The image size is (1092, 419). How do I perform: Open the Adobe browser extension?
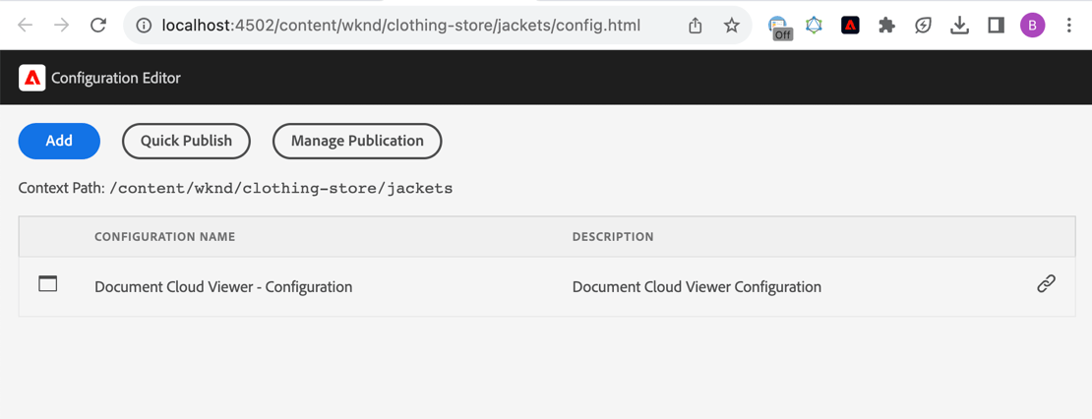[850, 26]
